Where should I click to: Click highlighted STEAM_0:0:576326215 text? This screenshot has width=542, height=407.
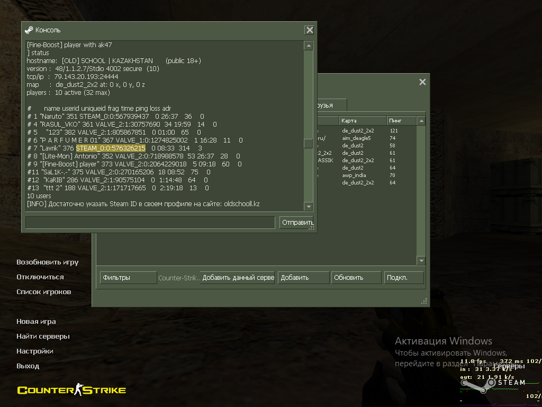(111, 148)
